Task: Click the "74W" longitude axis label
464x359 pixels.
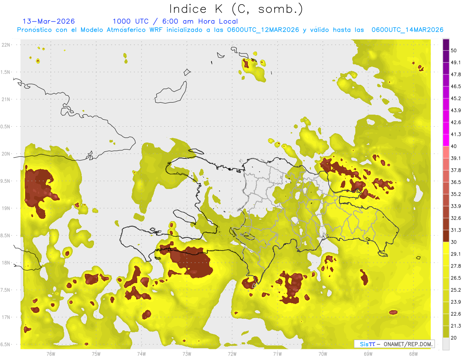Action: tap(141, 354)
